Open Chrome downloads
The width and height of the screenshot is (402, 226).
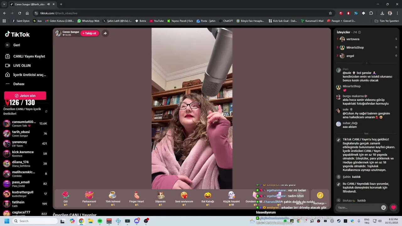[382, 13]
